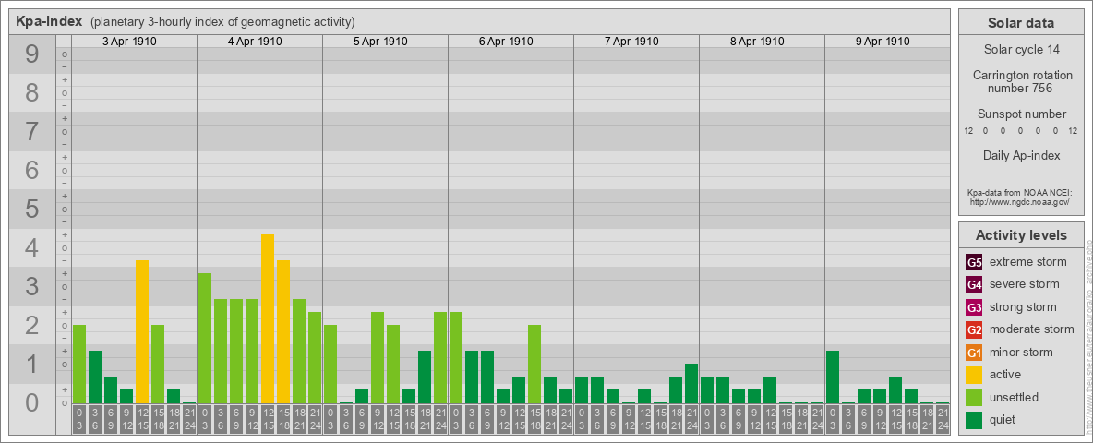Click the G2 moderate storm badge
1093x443 pixels.
(974, 329)
